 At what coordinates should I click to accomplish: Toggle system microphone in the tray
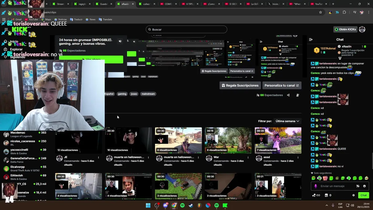333,205
